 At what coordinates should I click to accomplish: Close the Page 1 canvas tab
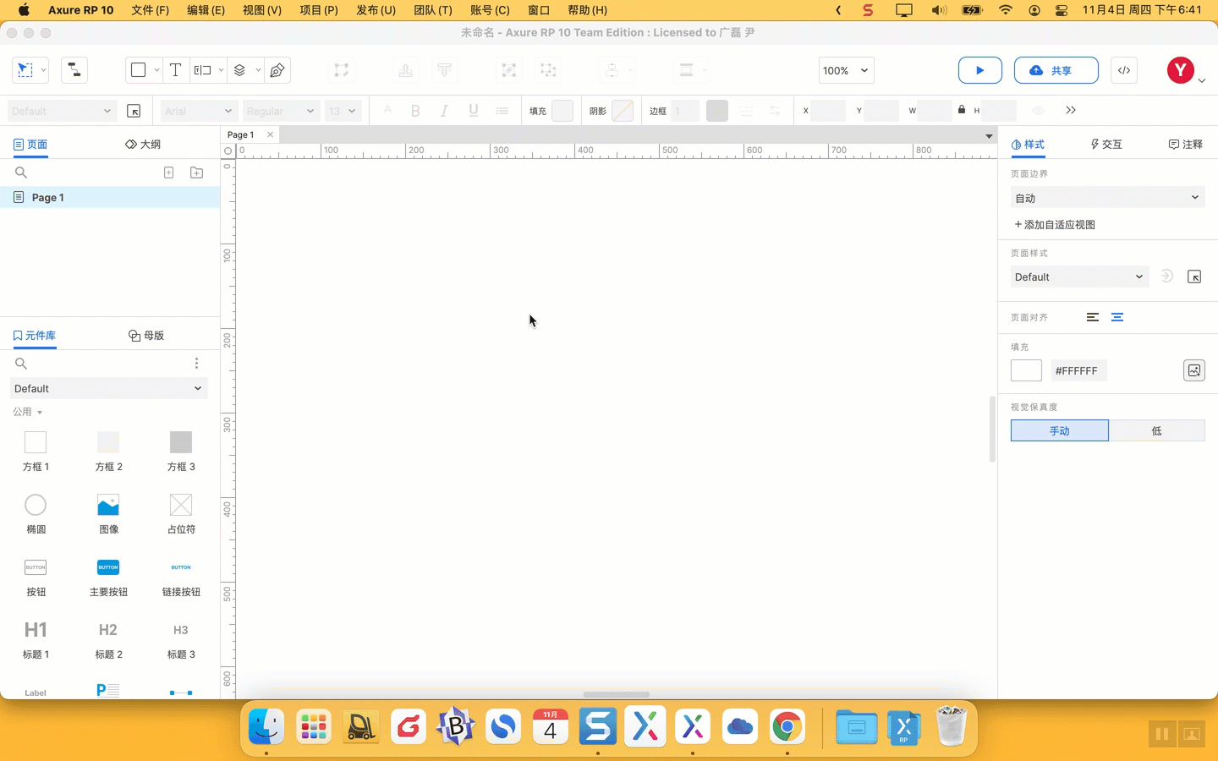click(x=270, y=134)
